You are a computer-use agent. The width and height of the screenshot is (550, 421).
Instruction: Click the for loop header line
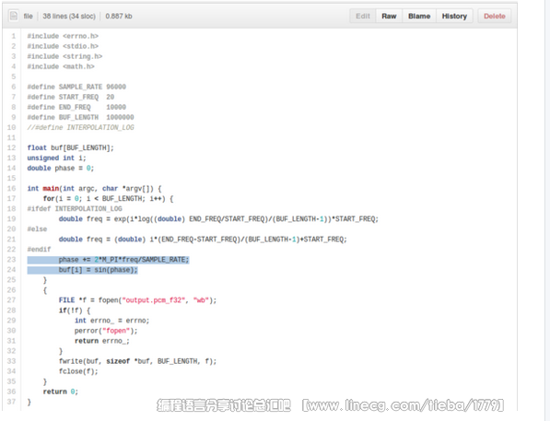(109, 199)
